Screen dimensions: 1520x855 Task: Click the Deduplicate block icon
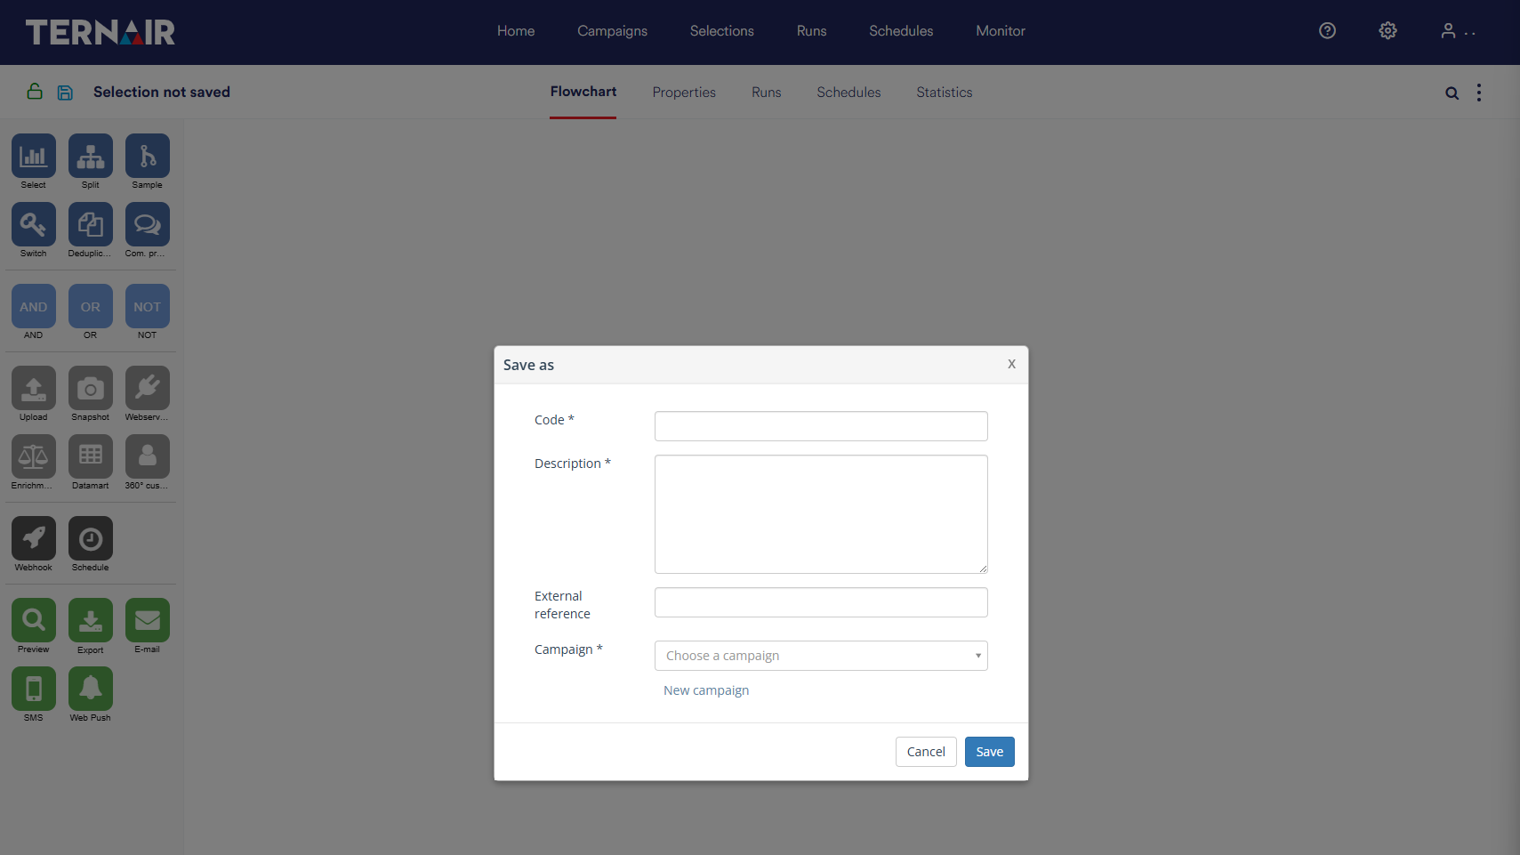[x=91, y=224]
